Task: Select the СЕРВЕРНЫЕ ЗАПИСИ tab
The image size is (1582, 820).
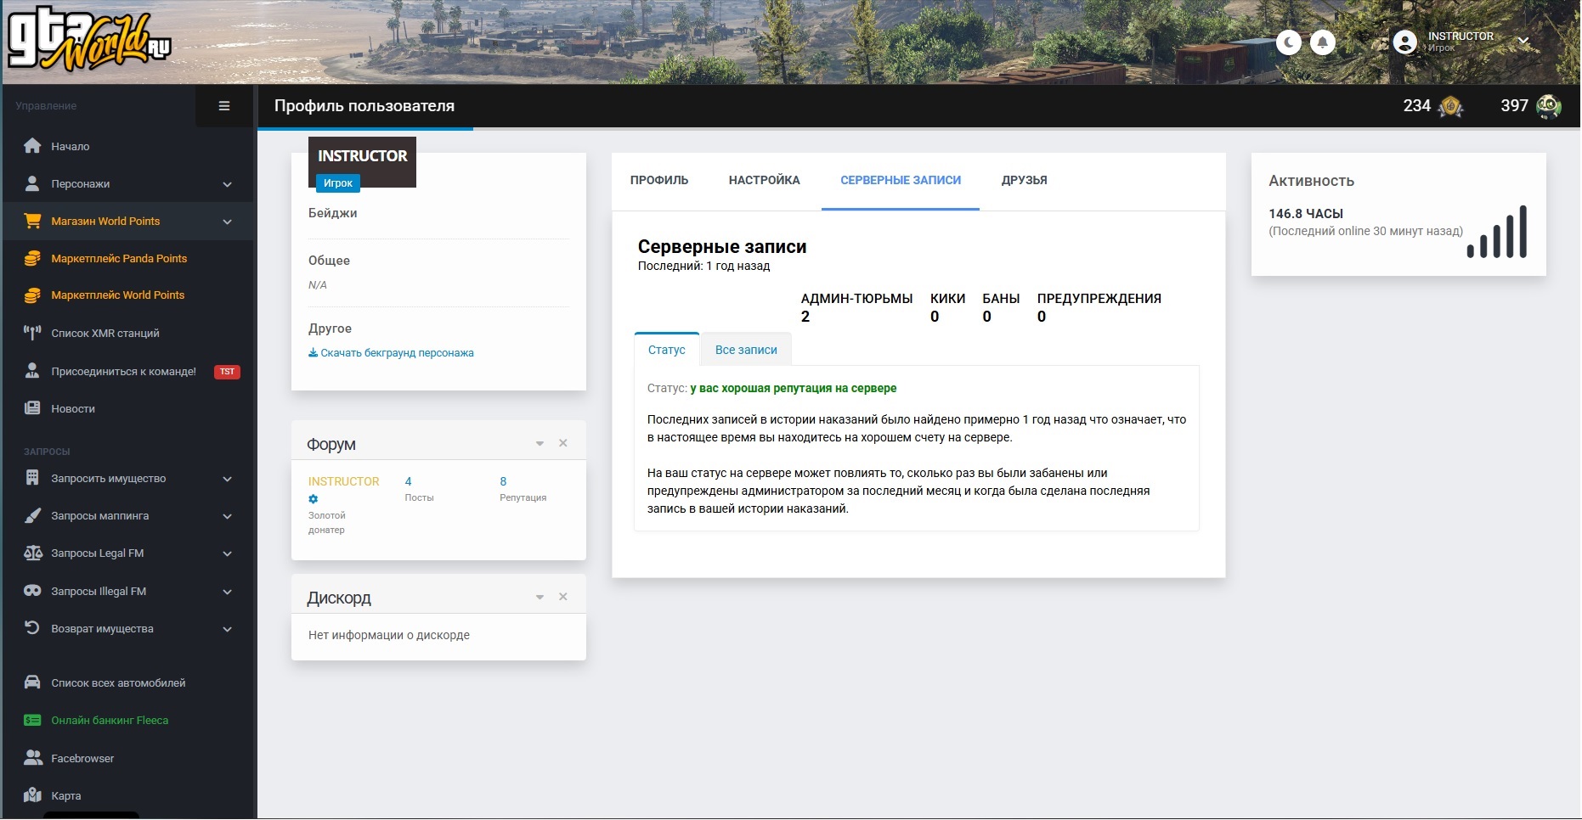Action: 901,180
